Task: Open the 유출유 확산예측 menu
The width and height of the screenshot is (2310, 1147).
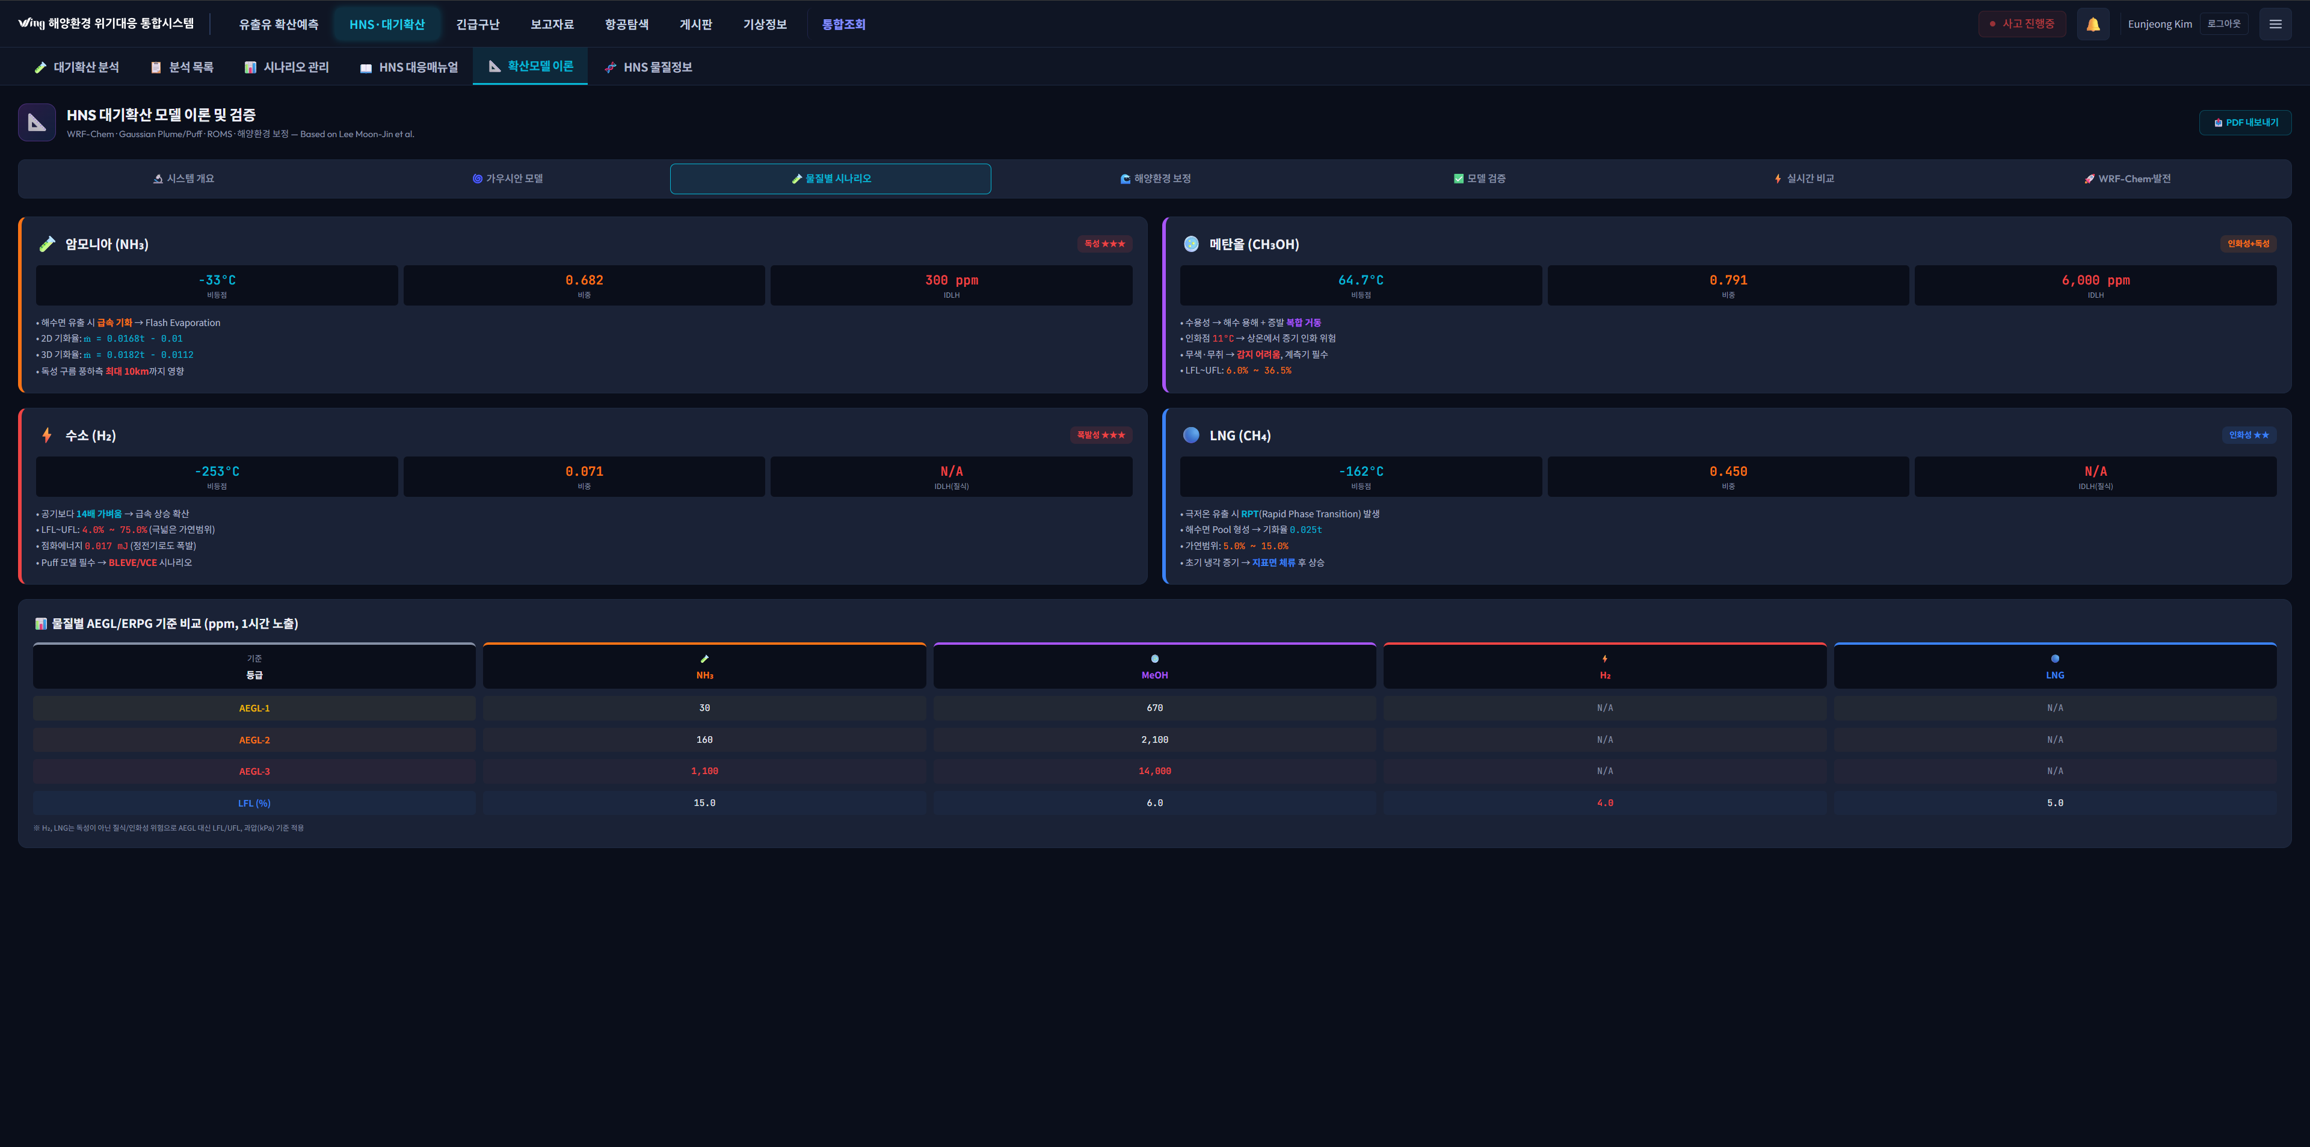Action: (x=278, y=24)
